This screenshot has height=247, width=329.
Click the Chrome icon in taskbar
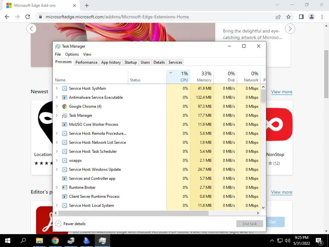click(55, 241)
